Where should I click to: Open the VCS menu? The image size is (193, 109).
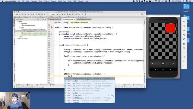(74, 1)
